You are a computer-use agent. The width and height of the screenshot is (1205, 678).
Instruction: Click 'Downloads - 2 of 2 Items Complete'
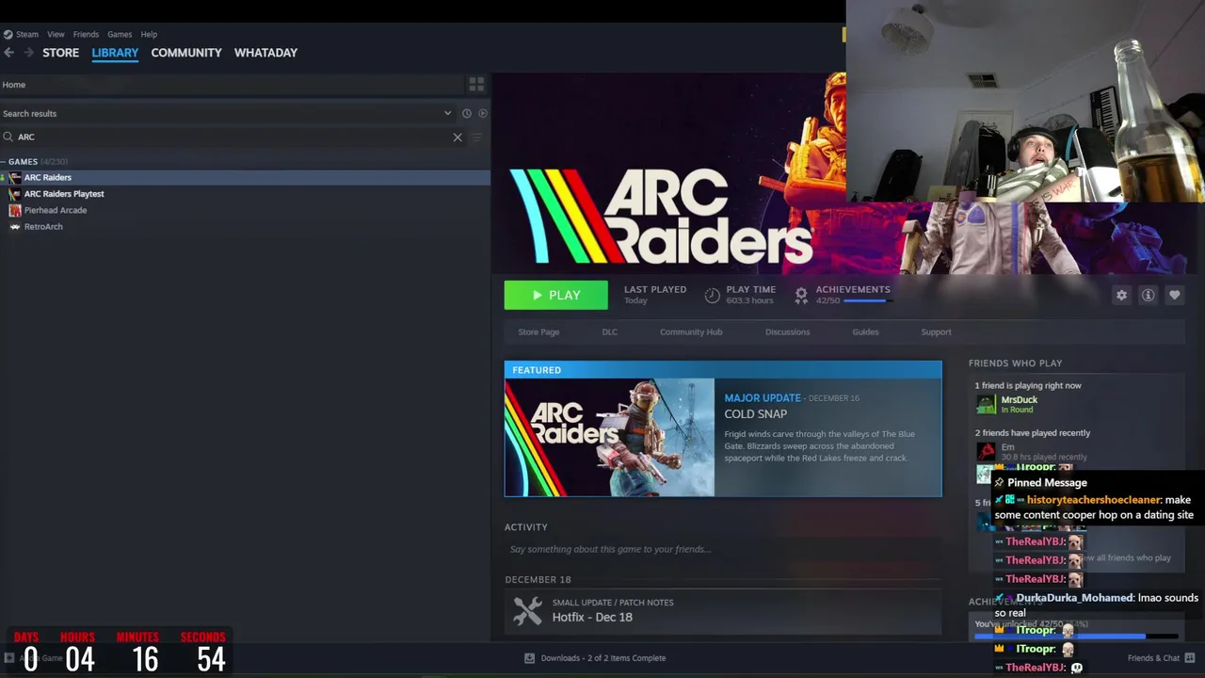pos(602,658)
